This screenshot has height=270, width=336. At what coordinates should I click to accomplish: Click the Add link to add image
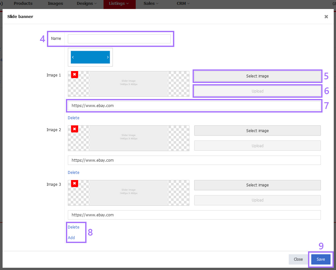click(x=71, y=238)
